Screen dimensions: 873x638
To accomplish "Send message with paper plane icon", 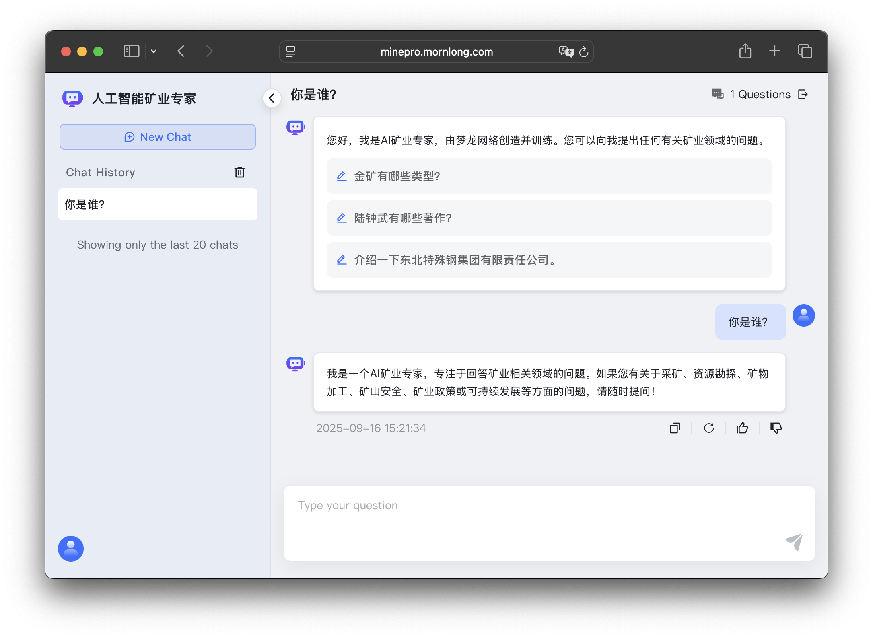I will click(x=794, y=542).
